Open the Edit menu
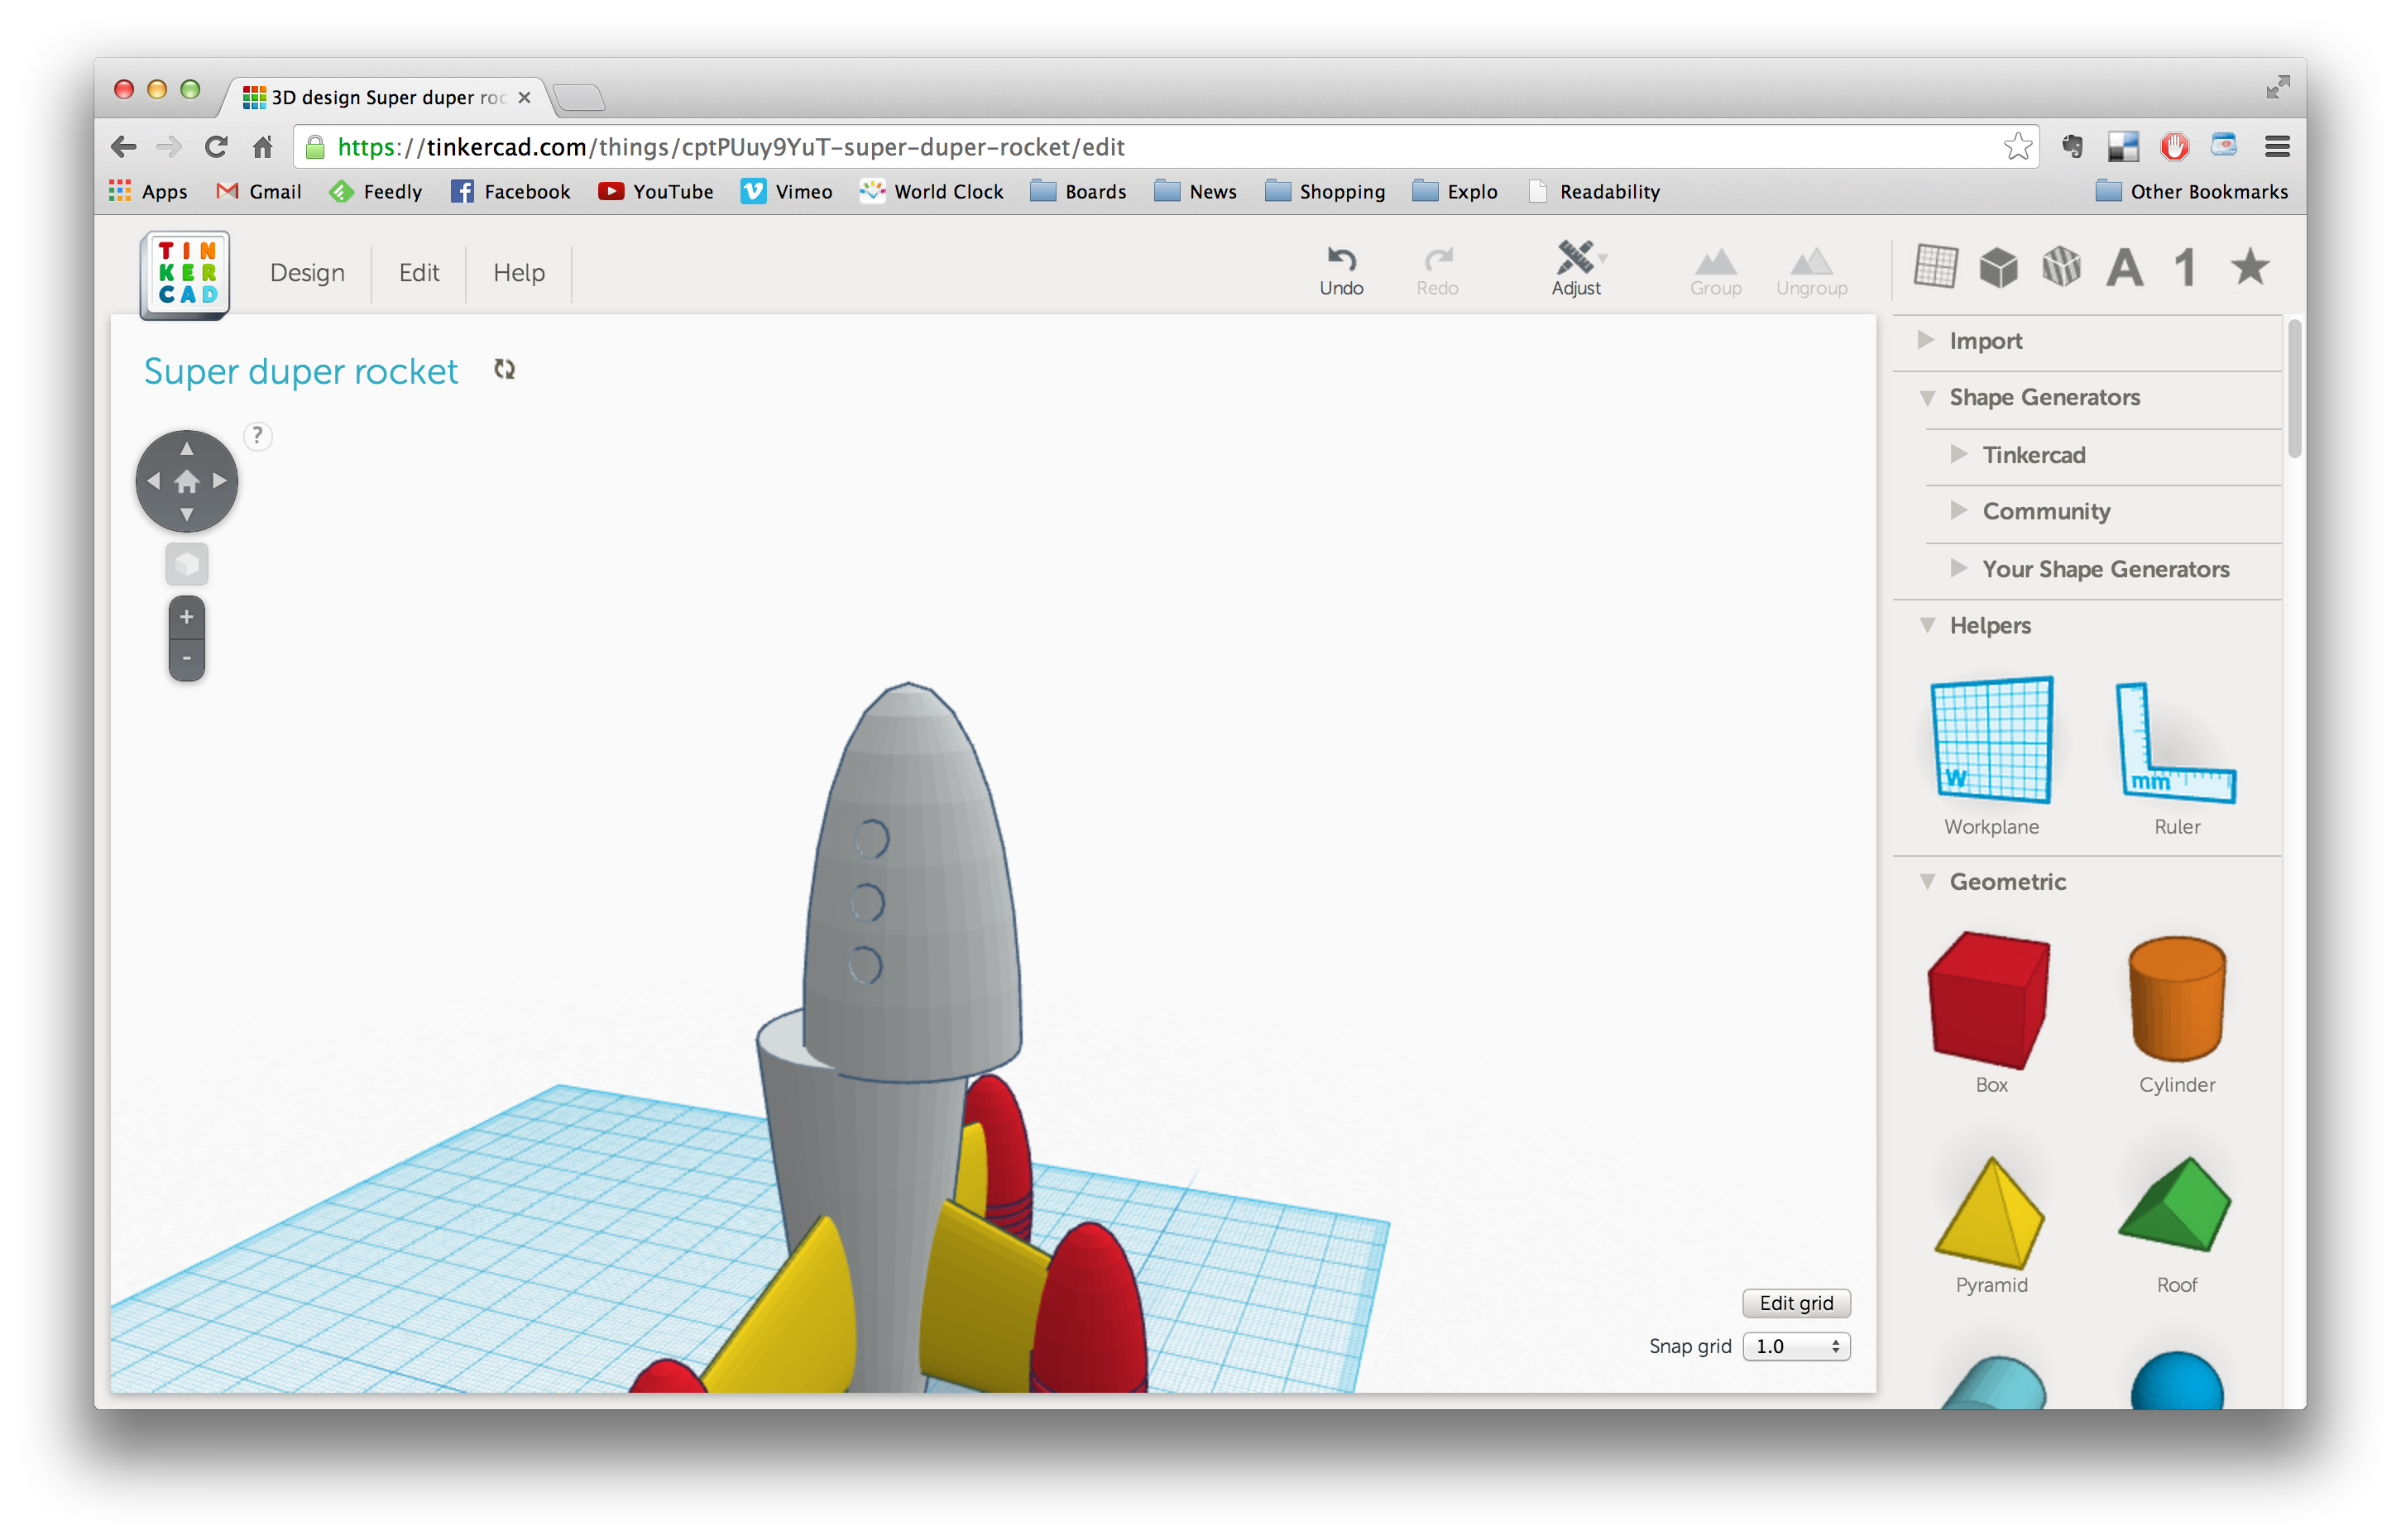This screenshot has width=2401, height=1540. (x=418, y=272)
